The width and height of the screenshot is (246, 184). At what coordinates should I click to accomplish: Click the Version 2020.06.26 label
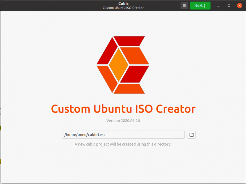[123, 121]
